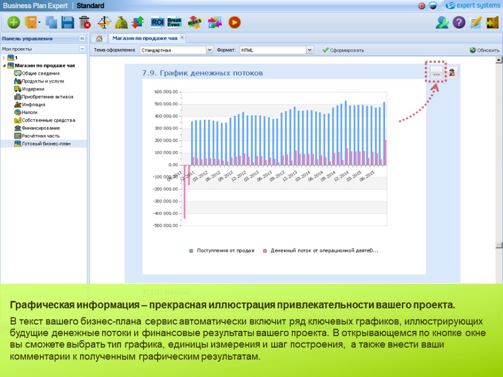Open the Тема оформления combo box
This screenshot has width=503, height=377.
pos(176,50)
